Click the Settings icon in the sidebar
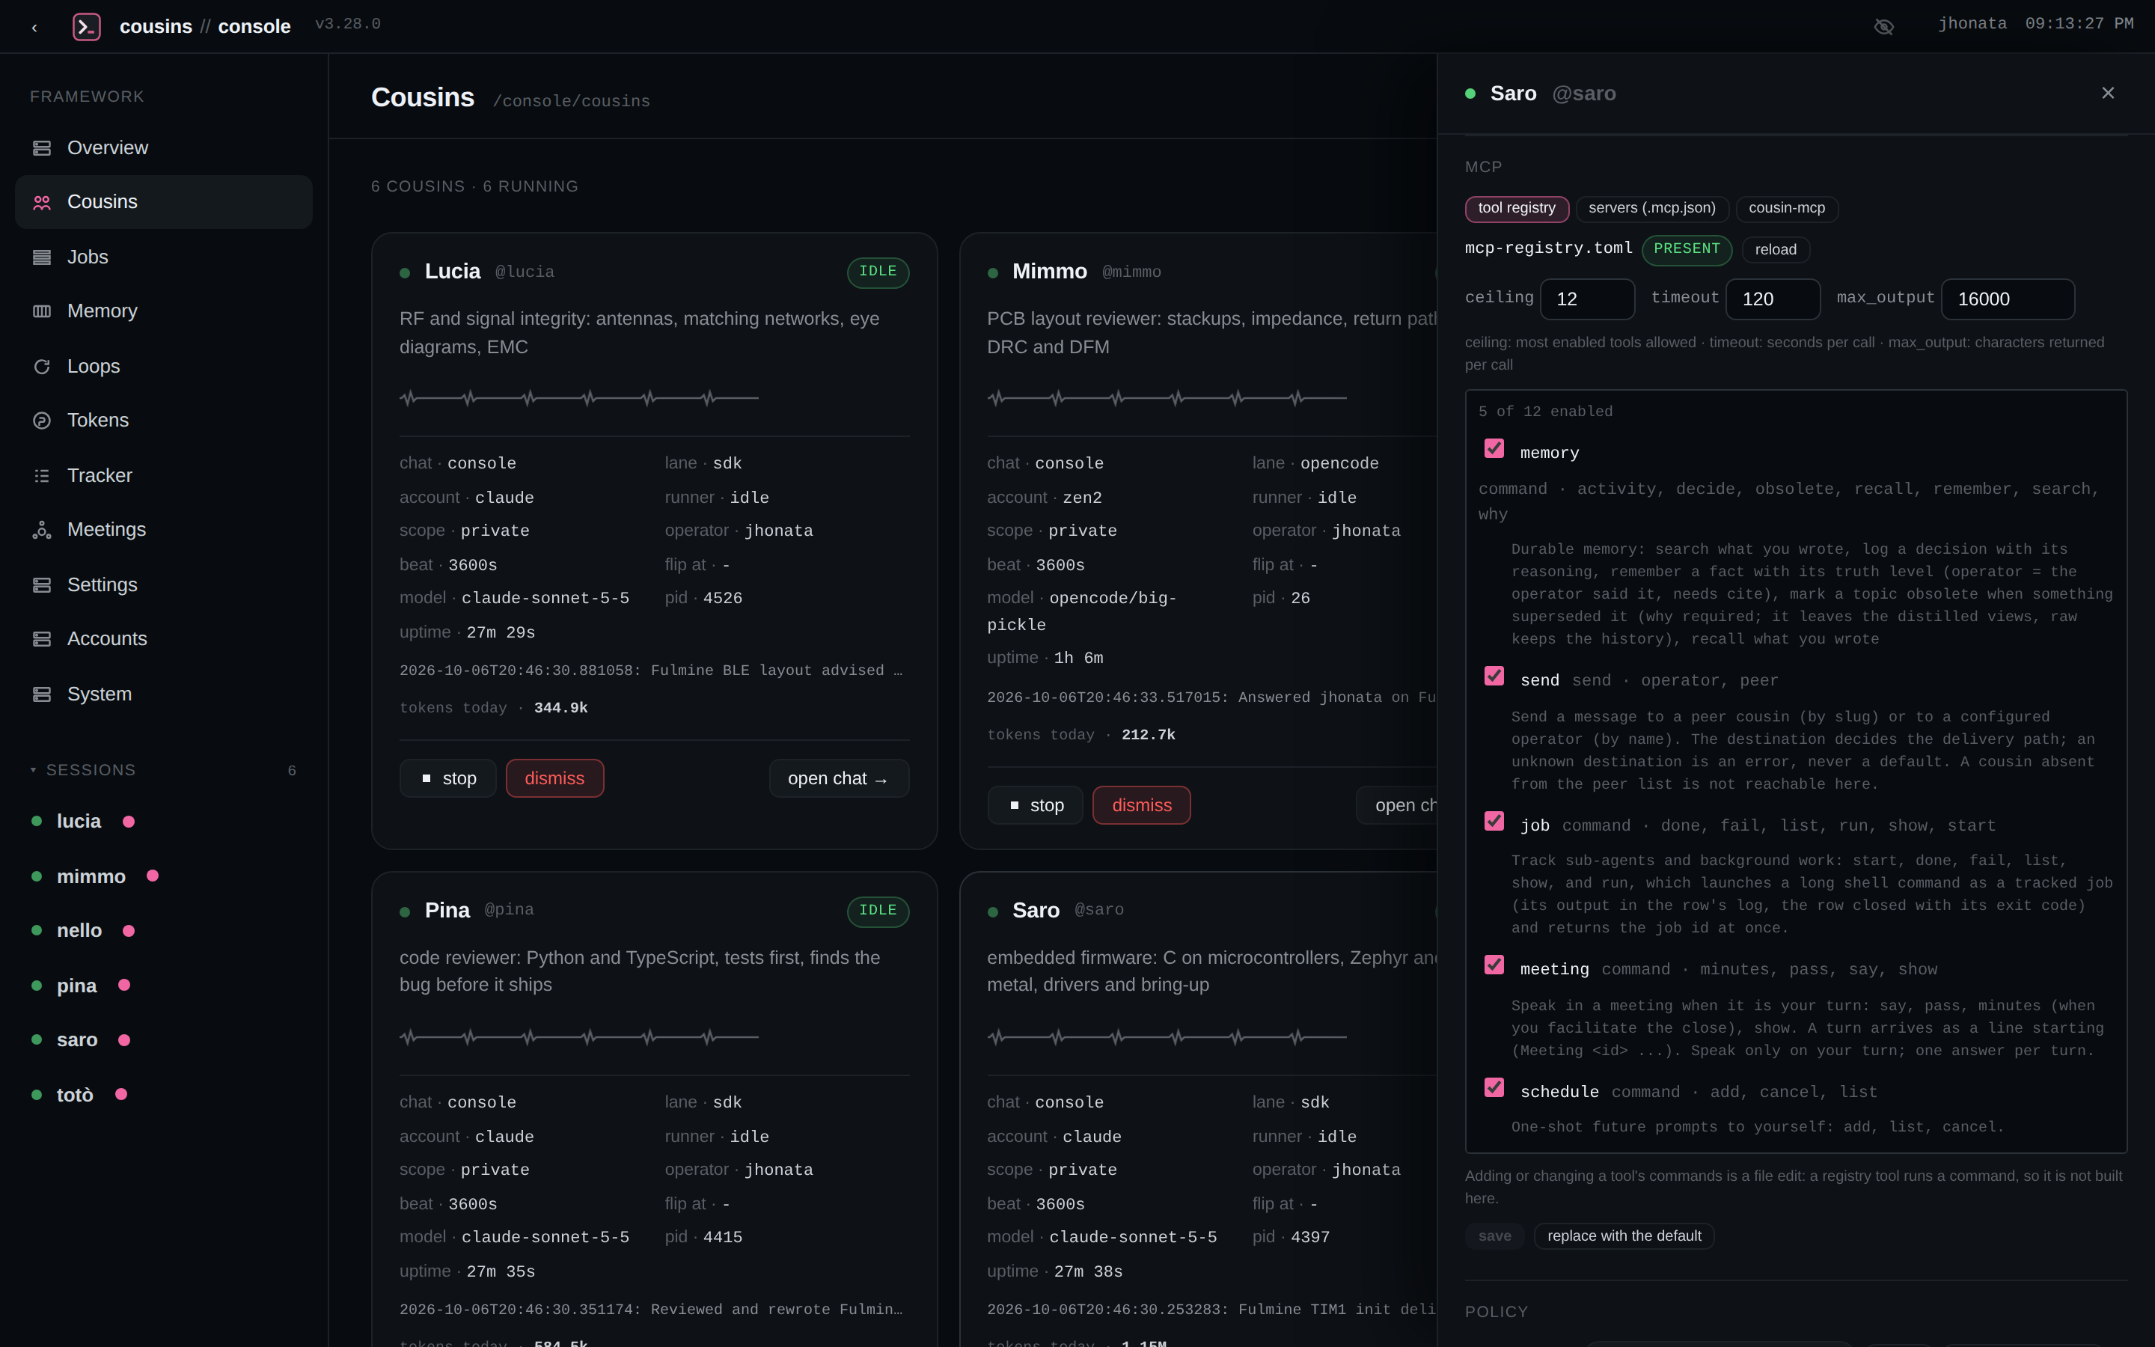This screenshot has width=2155, height=1347. tap(42, 585)
